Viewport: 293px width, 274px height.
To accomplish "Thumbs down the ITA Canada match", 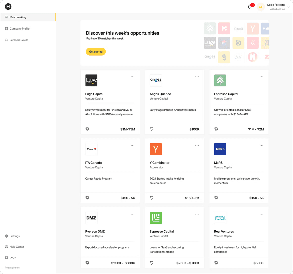I will coord(87,198).
